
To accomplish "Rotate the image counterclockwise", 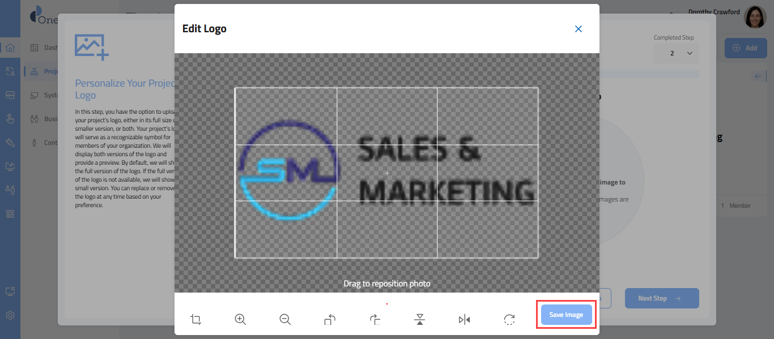I will (330, 320).
